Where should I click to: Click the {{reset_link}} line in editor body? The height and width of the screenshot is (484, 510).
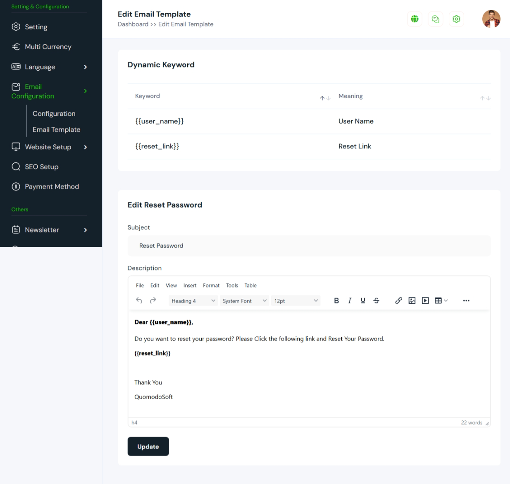[x=152, y=353]
